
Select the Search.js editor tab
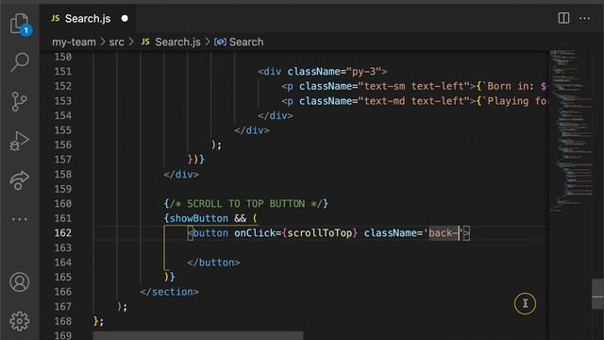tap(88, 19)
